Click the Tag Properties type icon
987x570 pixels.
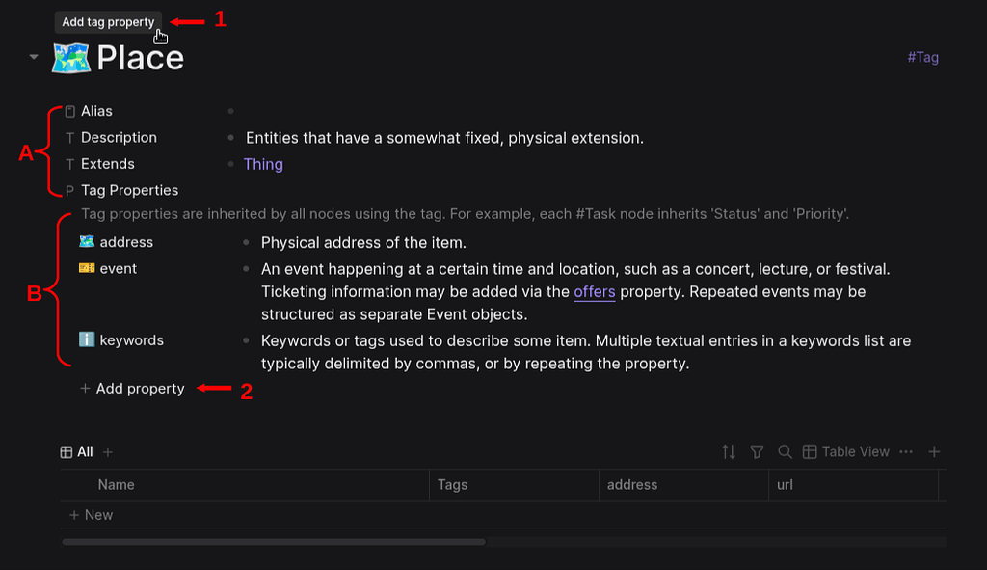69,191
